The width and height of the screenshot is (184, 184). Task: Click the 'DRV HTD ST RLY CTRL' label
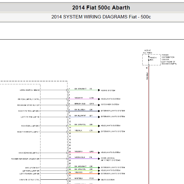[x=29, y=180]
